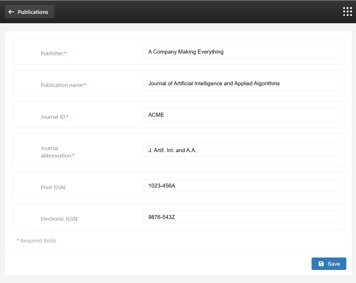Click inside the Publication name field
The width and height of the screenshot is (356, 283).
241,83
